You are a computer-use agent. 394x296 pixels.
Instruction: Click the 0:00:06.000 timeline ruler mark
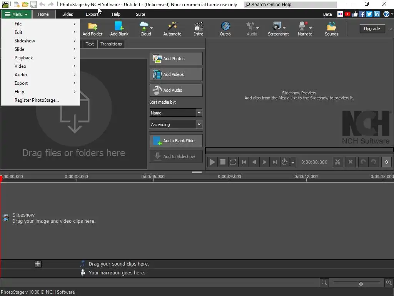(153, 177)
